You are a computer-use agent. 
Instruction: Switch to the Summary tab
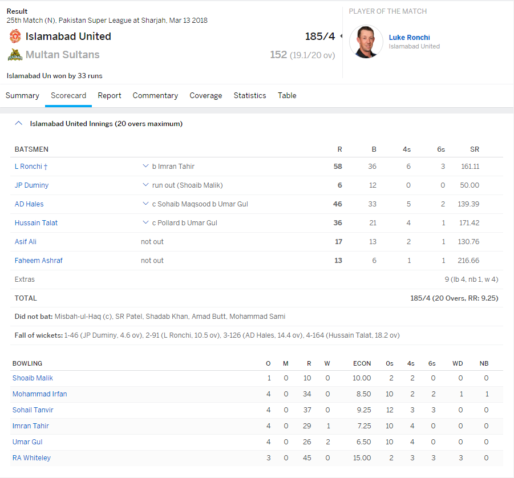22,96
